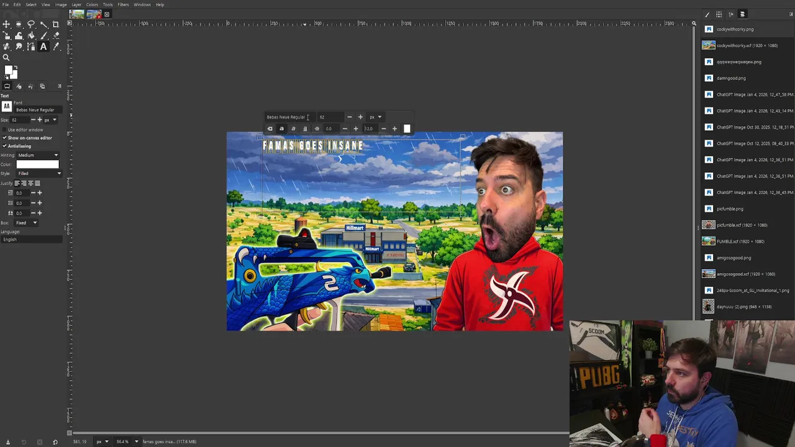The height and width of the screenshot is (447, 795).
Task: Open the Style Filled dropdown
Action: (39, 173)
